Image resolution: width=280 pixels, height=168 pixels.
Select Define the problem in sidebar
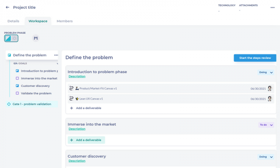[30, 55]
